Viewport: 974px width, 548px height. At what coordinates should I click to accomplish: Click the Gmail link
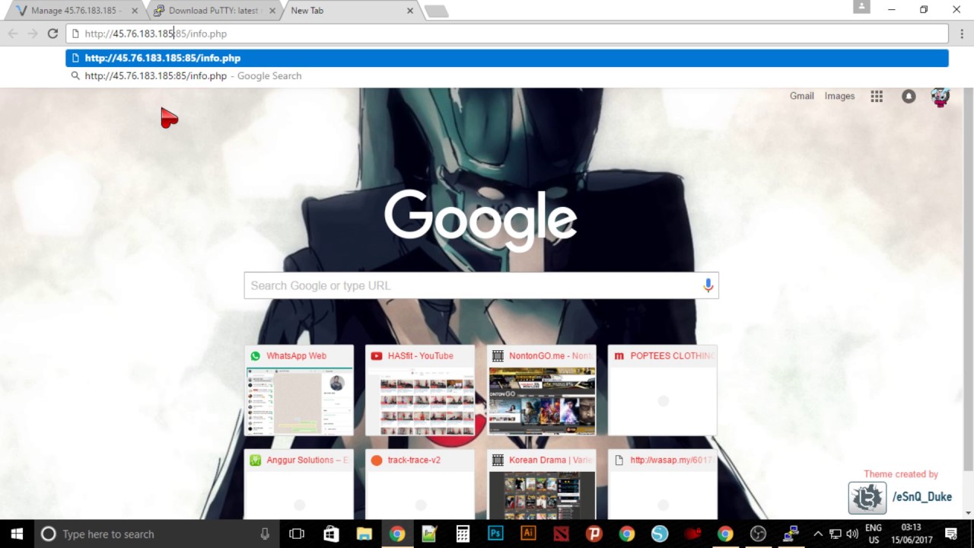tap(801, 96)
